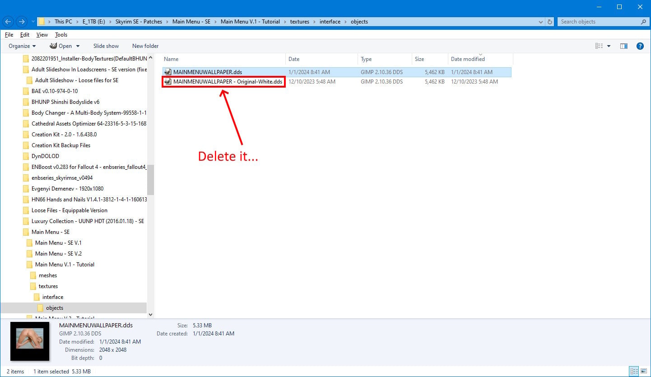The height and width of the screenshot is (377, 651).
Task: Open the Edit menu
Action: 25,35
